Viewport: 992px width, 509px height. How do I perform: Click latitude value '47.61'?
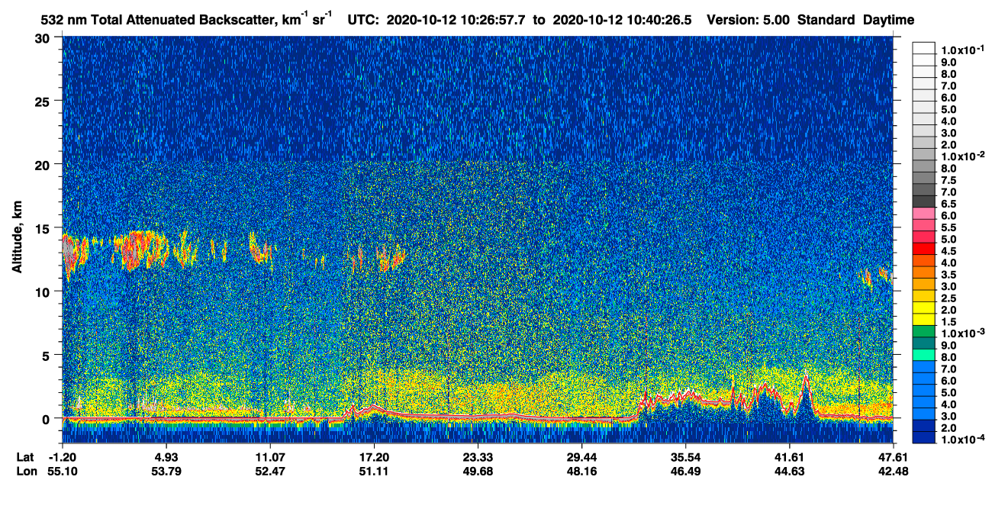click(x=893, y=456)
